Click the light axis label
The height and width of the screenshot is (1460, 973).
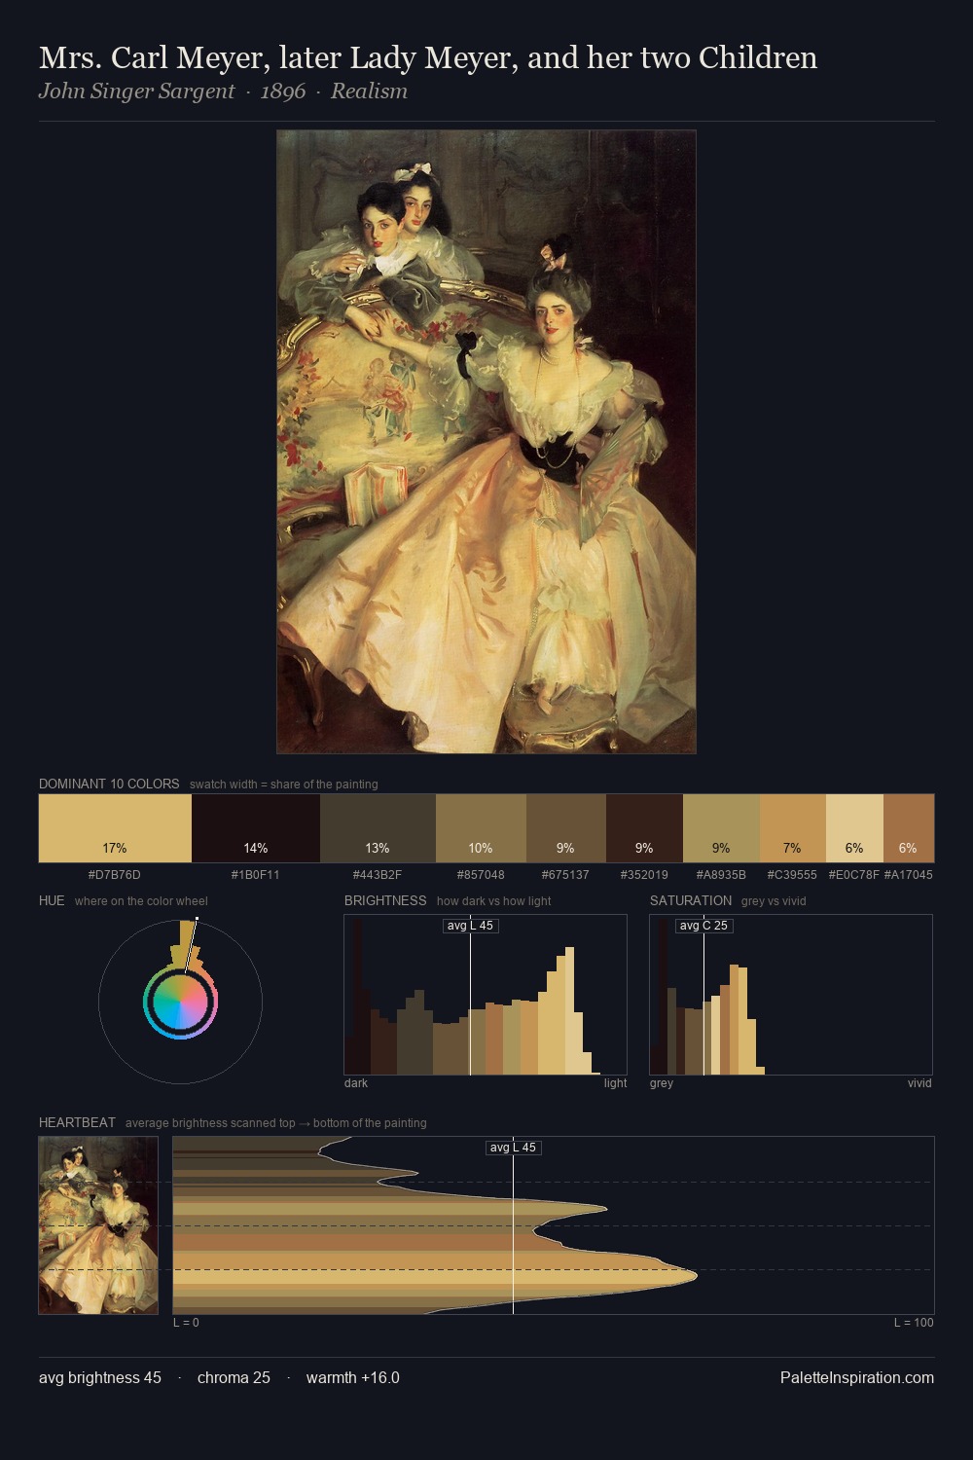coord(615,1083)
